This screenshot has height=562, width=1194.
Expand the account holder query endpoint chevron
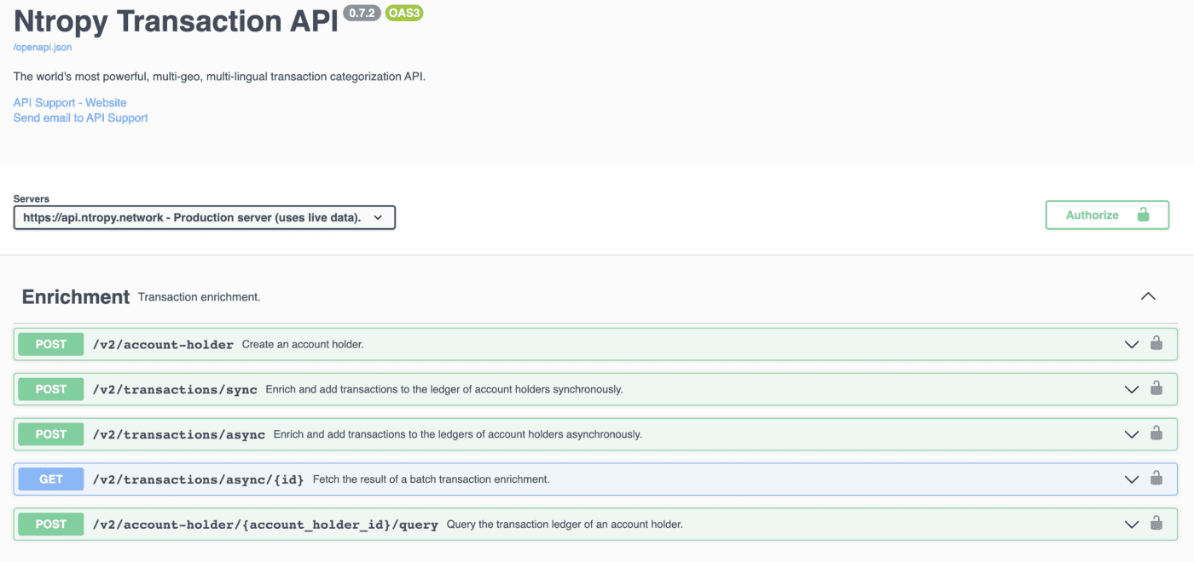pos(1131,525)
